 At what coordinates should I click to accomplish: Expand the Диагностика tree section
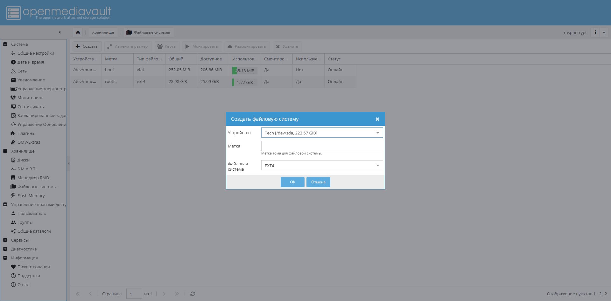click(x=5, y=249)
